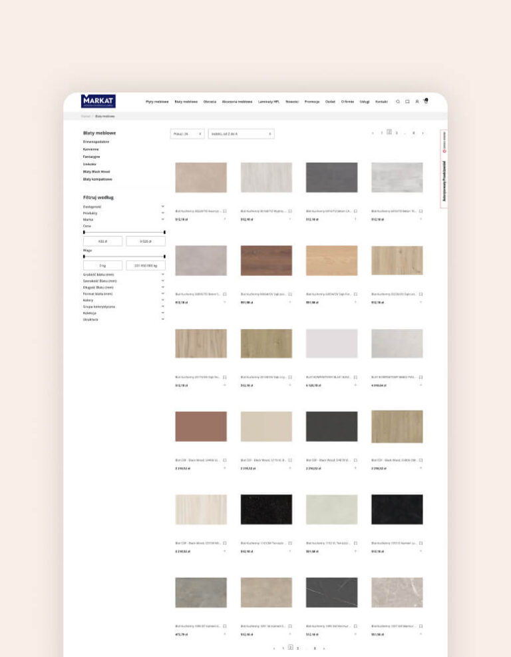This screenshot has width=511, height=657.
Task: Open the Kontakt menu item
Action: click(381, 102)
